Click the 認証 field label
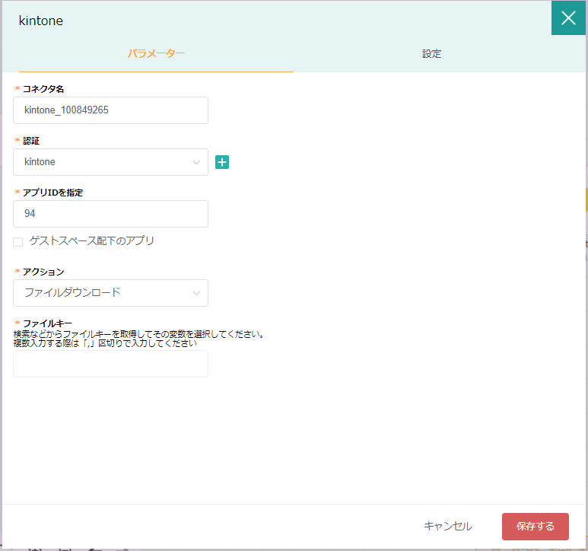 pyautogui.click(x=31, y=141)
